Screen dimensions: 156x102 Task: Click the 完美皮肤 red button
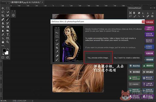pyautogui.click(x=149, y=22)
